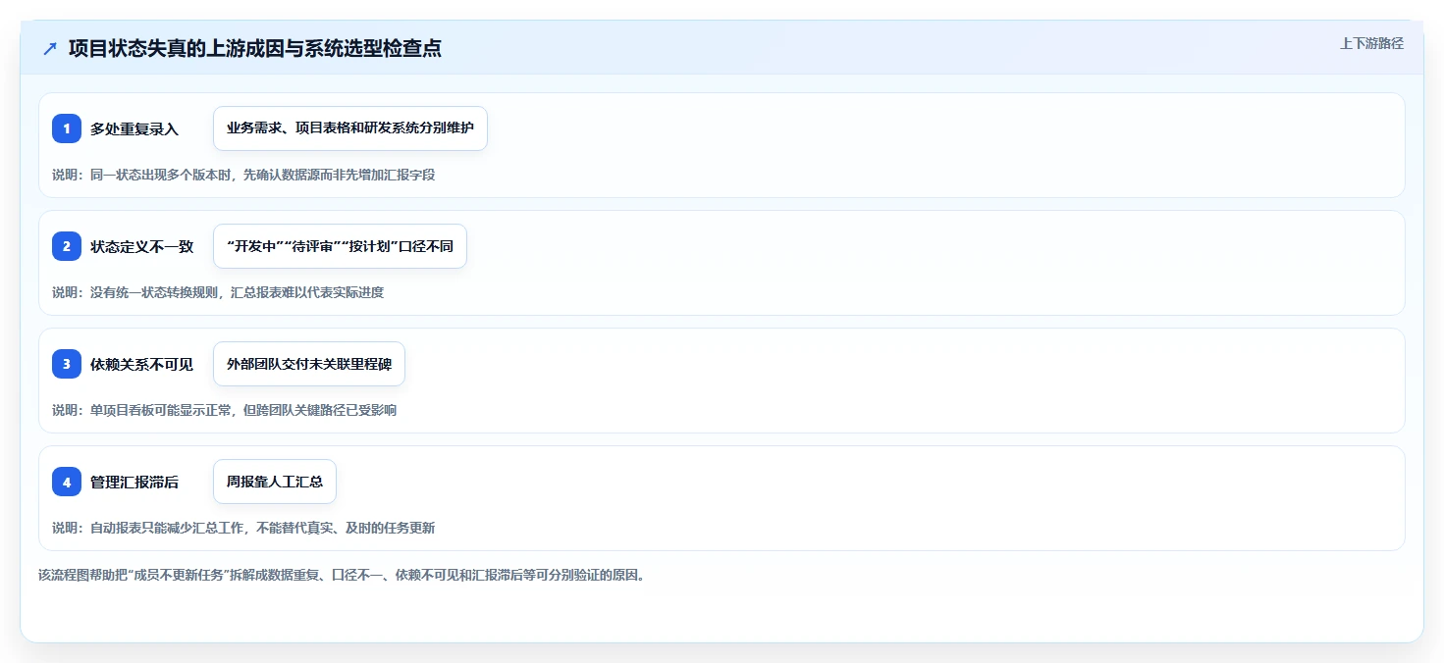Click the note 同一状态出现多个版本时
Viewport: 1444px width, 663px height.
243,175
